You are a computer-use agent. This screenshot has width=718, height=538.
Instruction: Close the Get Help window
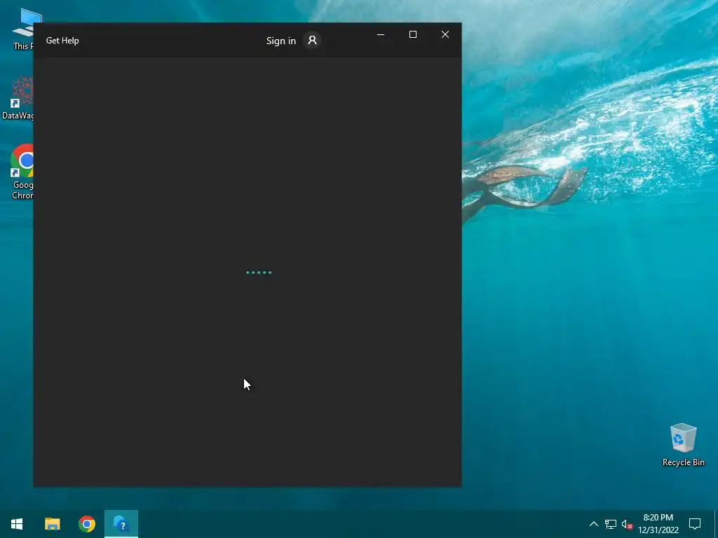tap(445, 35)
